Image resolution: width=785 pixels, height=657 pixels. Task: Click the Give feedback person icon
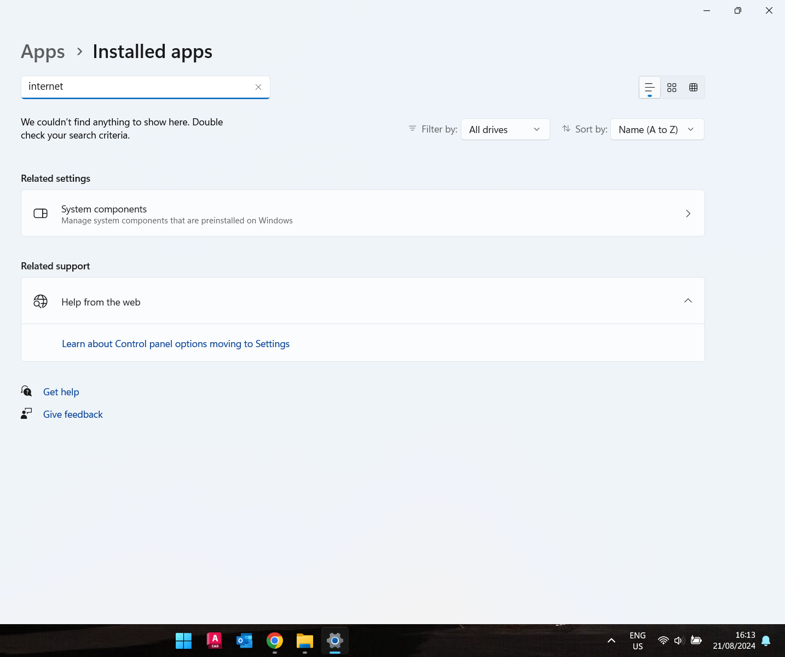pos(26,413)
